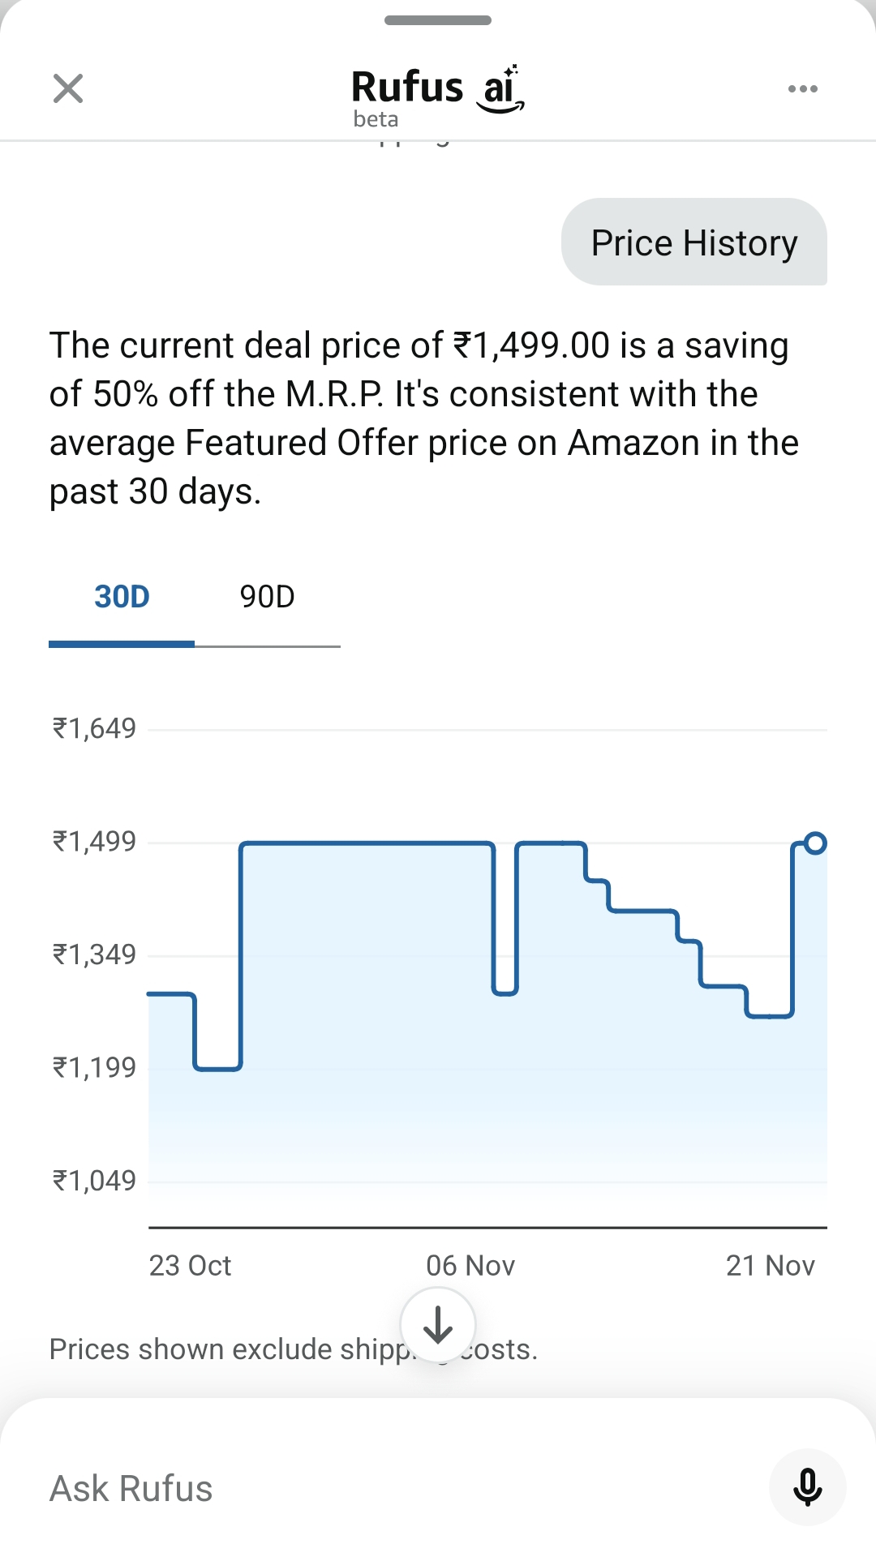Focus the Ask Rufus input field
Image resolution: width=876 pixels, height=1544 pixels.
(389, 1488)
